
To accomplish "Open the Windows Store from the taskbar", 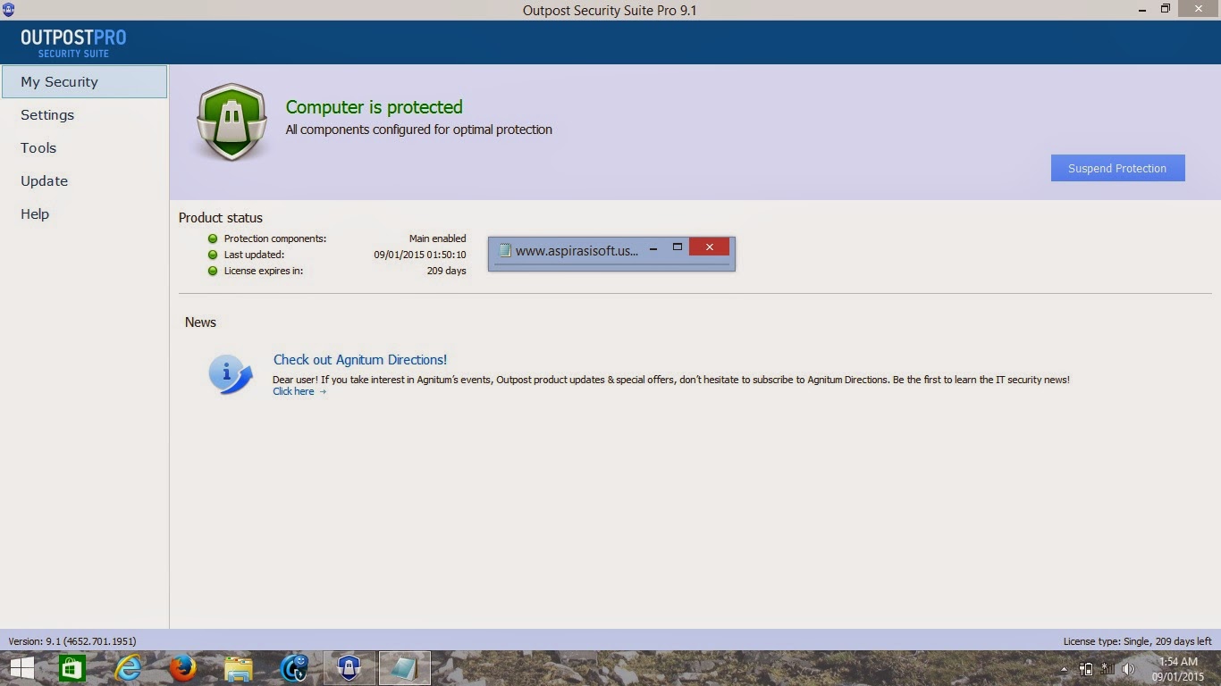I will pos(72,668).
